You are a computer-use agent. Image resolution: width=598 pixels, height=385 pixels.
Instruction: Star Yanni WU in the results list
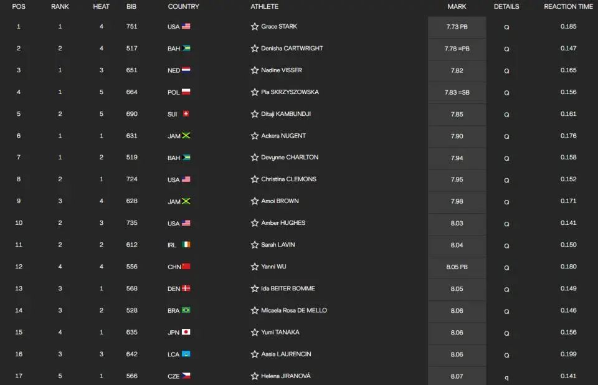pyautogui.click(x=255, y=267)
